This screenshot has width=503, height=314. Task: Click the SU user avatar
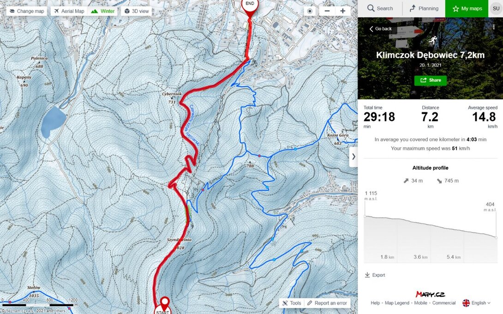click(496, 9)
